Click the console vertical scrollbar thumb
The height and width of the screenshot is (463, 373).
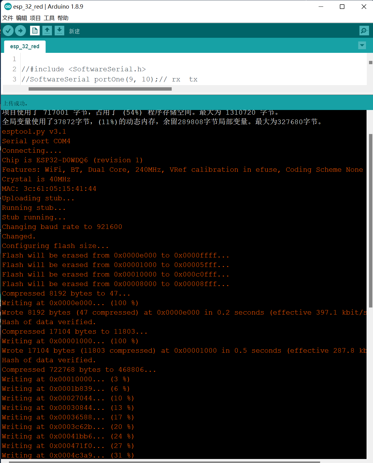[371, 221]
